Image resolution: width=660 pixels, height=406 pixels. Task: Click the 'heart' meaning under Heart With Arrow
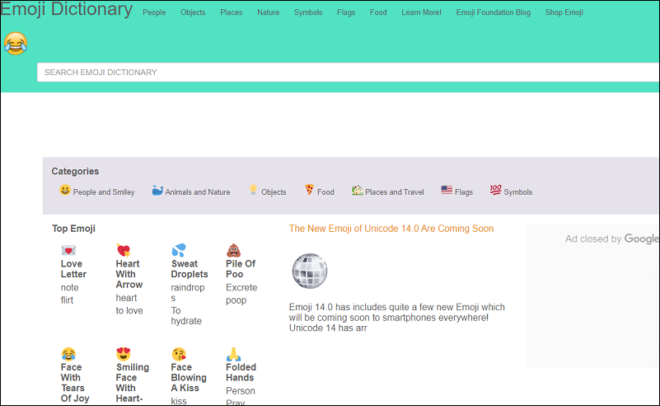point(126,298)
